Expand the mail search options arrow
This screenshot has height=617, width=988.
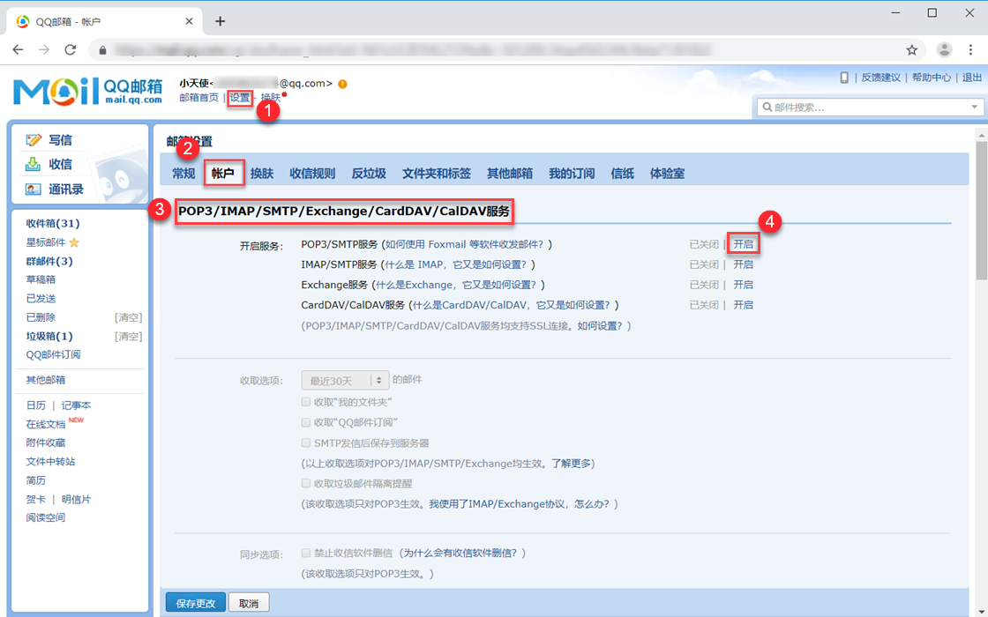coord(974,107)
